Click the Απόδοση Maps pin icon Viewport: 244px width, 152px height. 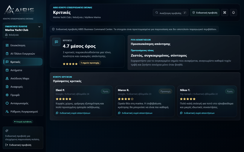point(7,78)
